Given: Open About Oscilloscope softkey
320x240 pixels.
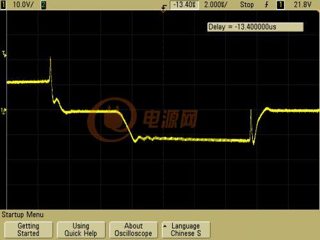Looking at the screenshot, I should tap(134, 230).
